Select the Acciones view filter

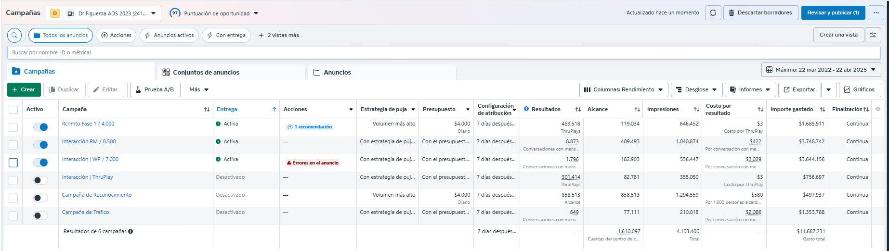(116, 35)
